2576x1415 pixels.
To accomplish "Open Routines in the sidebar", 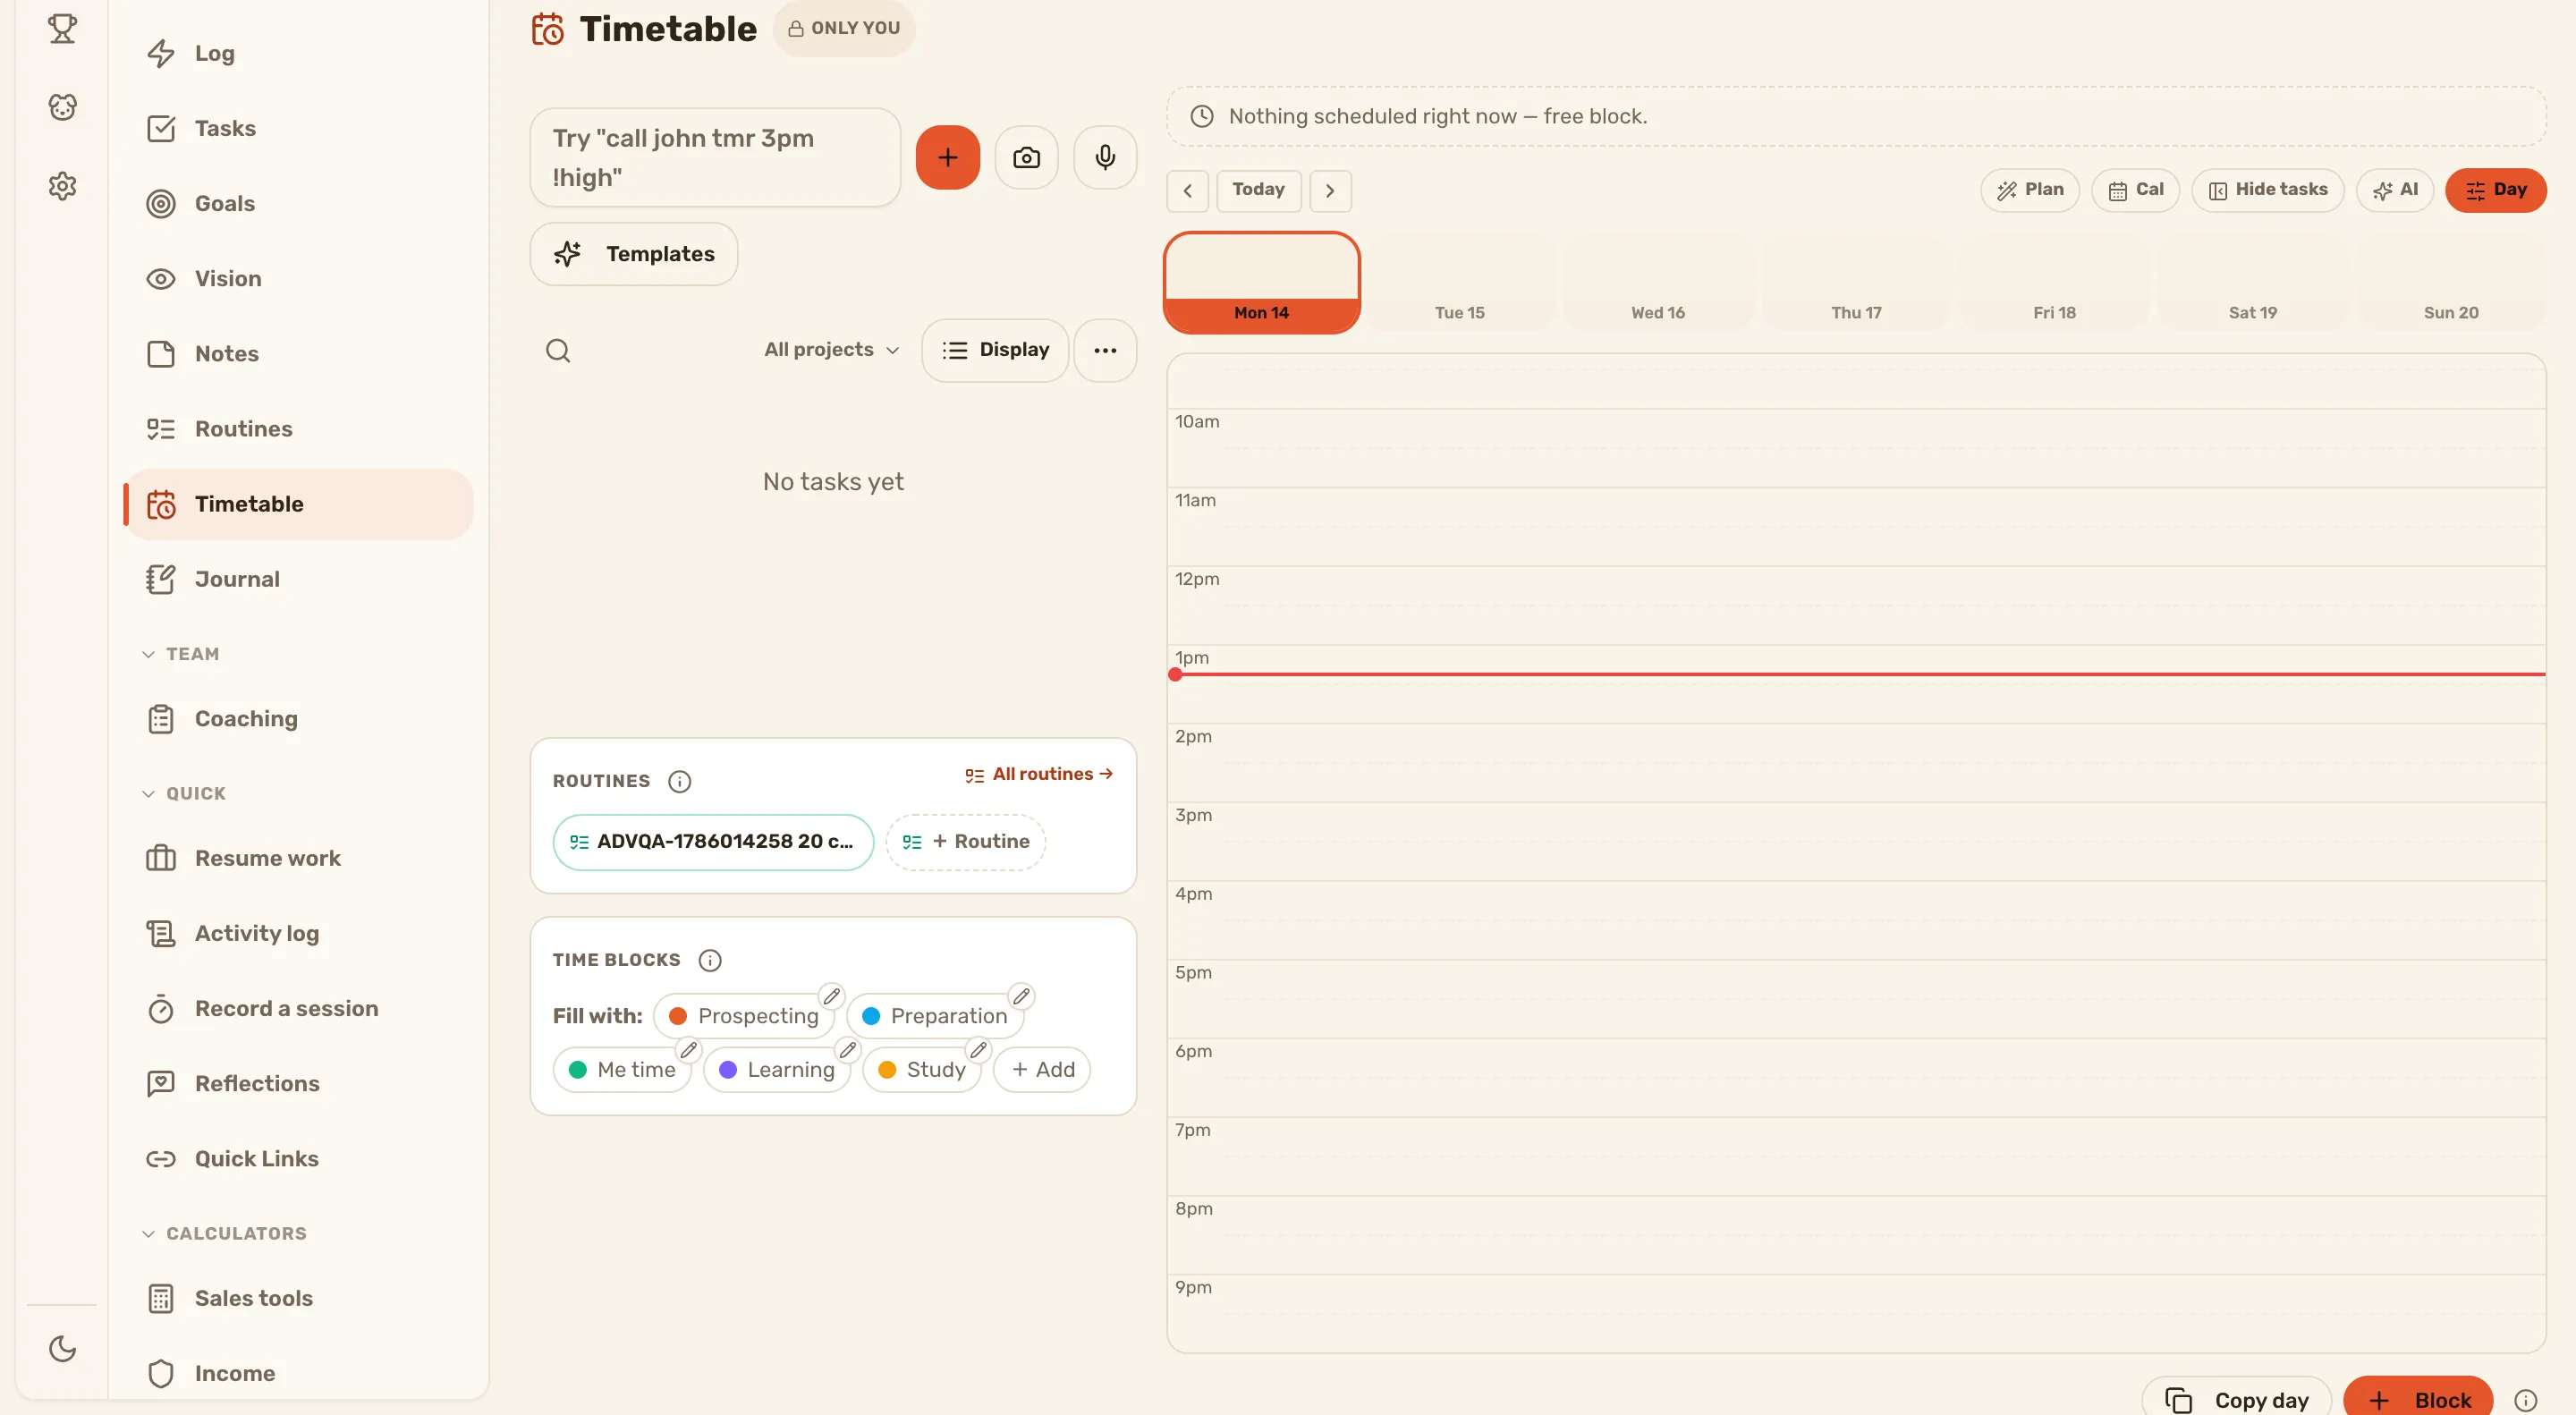I will [x=298, y=429].
